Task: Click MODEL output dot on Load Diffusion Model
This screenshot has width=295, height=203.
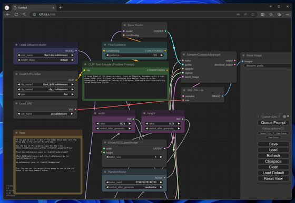Action: pyautogui.click(x=76, y=51)
